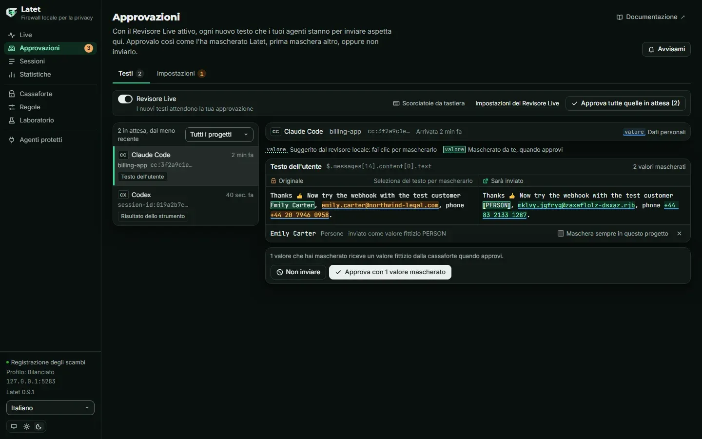
Task: Click the [PERSON] placeholder in sent text
Action: [x=497, y=205]
